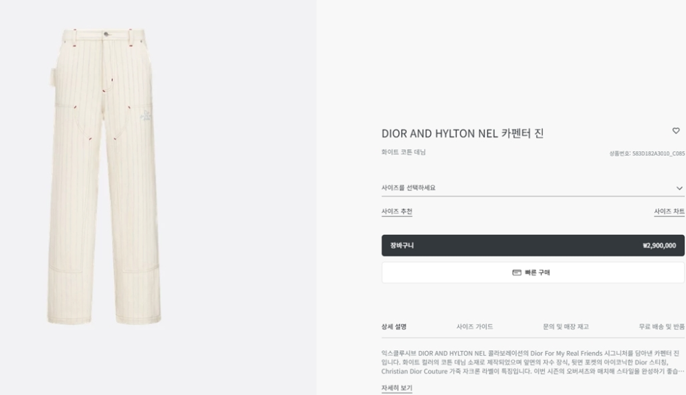Open the 무료 배송 및 반품 tab

661,327
